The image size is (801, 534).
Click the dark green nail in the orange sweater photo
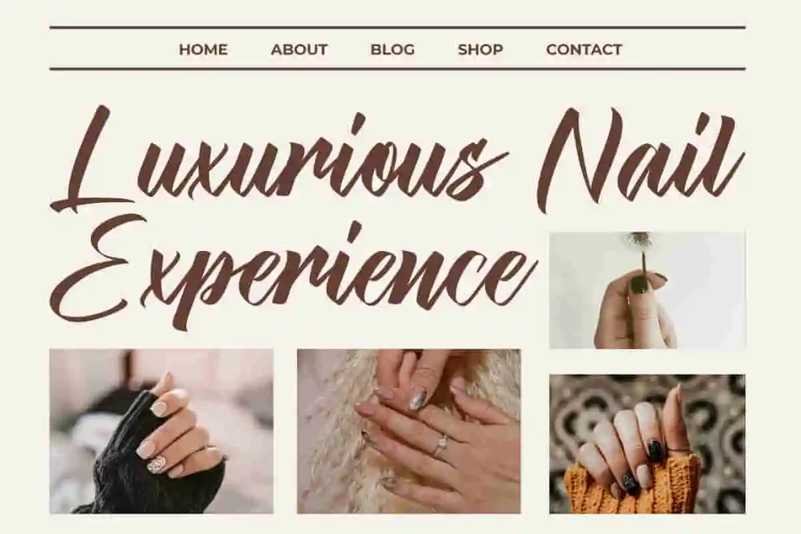[x=655, y=451]
